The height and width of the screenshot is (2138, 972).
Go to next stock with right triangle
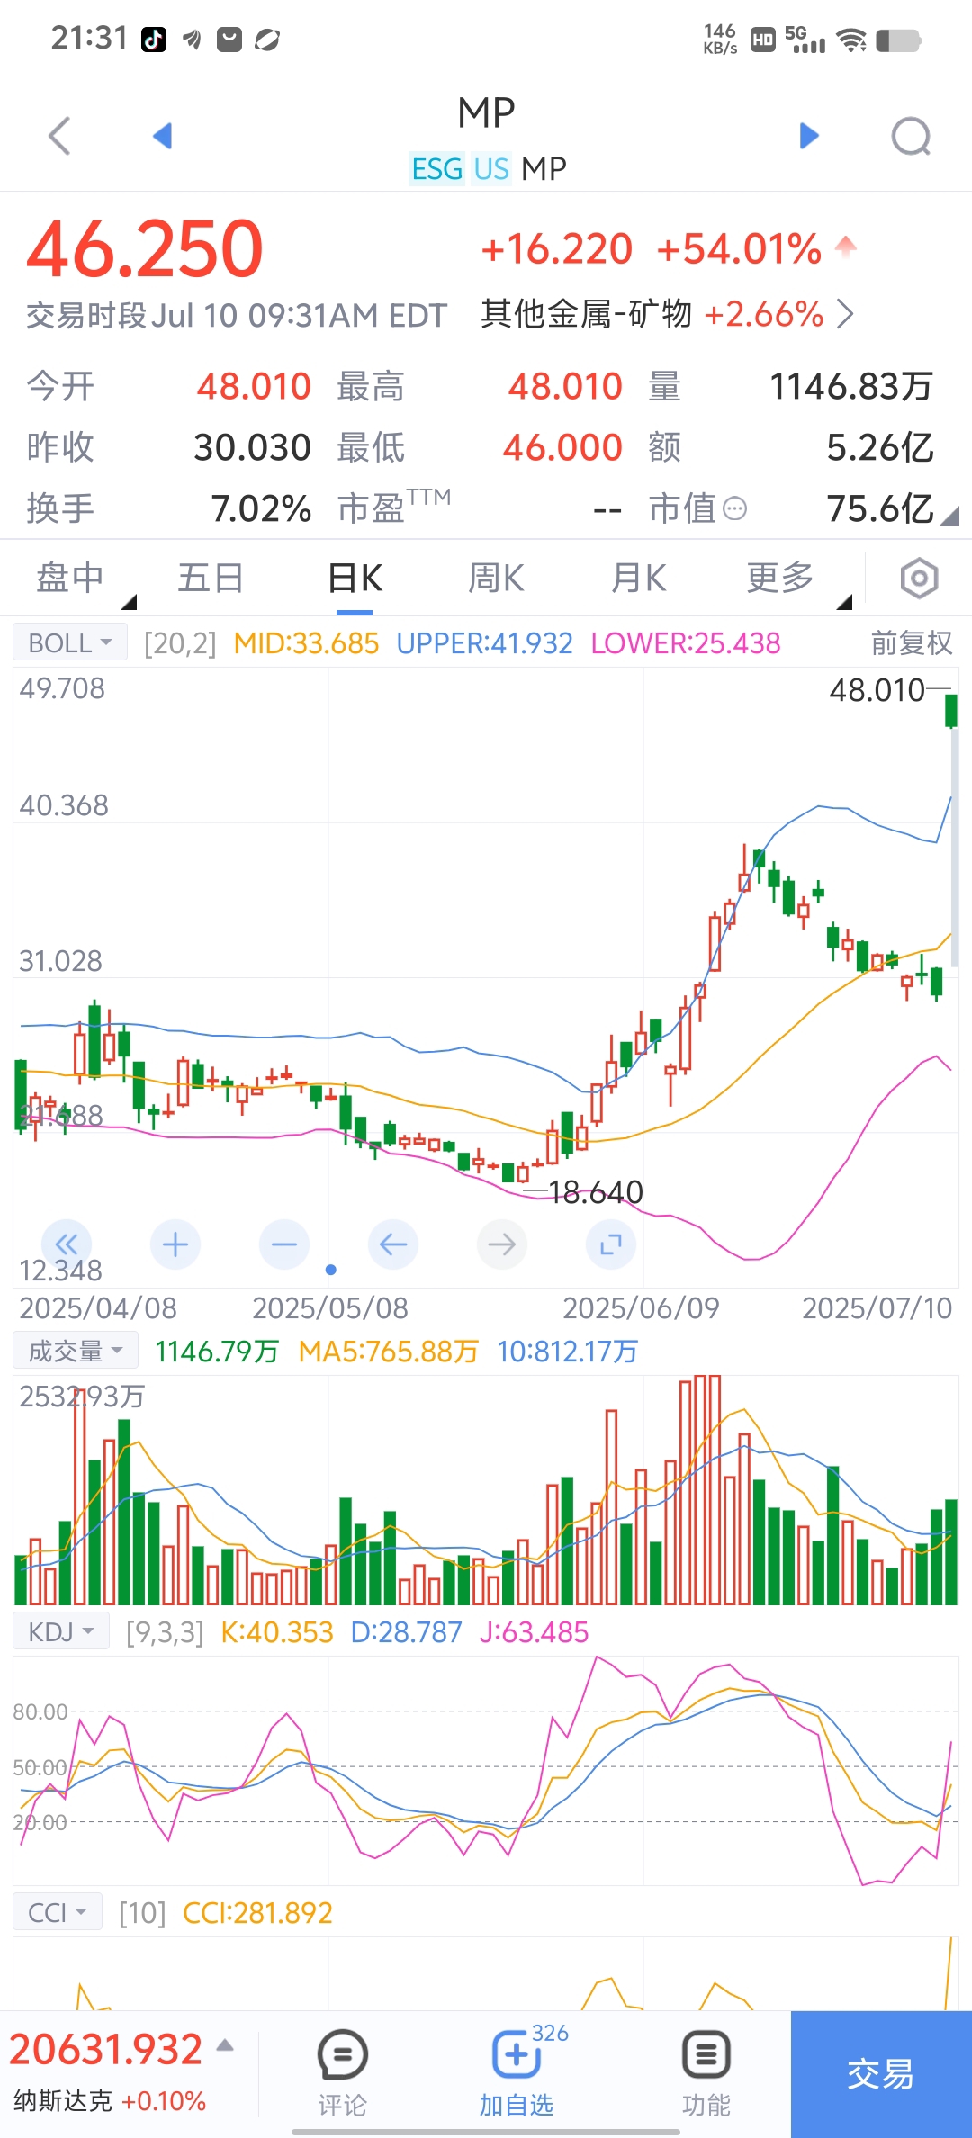(809, 137)
